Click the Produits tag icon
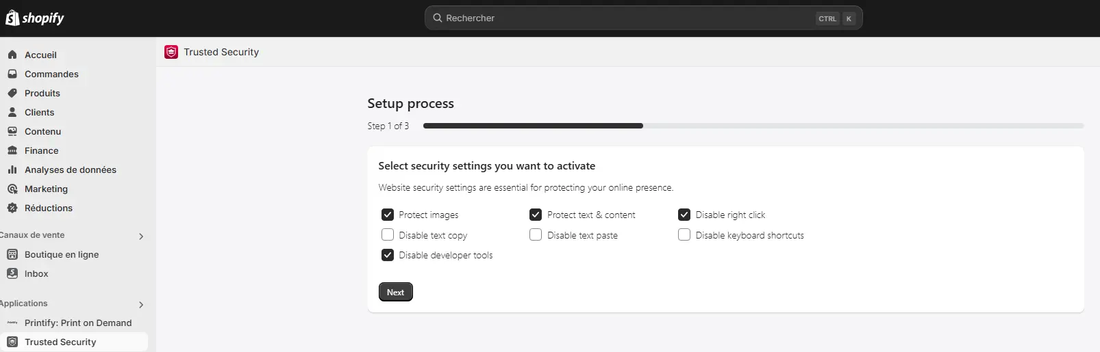The image size is (1100, 352). coord(12,93)
